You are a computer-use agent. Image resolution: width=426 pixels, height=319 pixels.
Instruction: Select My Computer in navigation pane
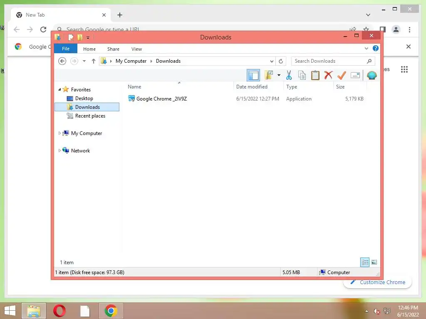[87, 133]
